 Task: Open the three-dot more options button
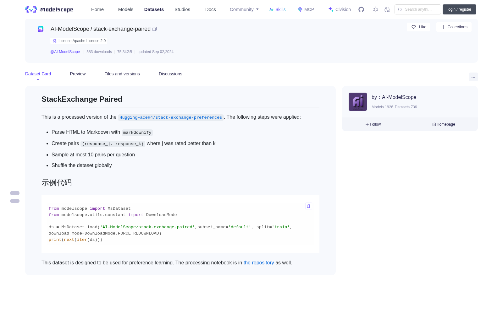tap(473, 77)
